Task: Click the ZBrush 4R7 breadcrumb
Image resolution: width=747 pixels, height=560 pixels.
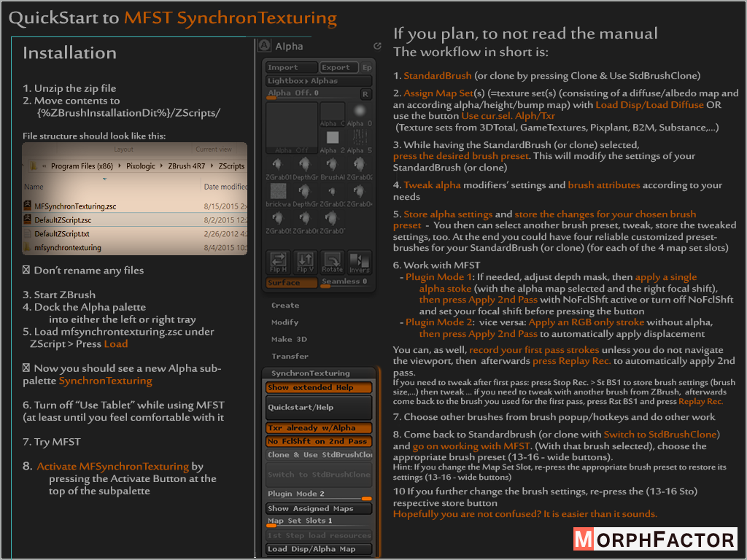Action: pyautogui.click(x=186, y=166)
